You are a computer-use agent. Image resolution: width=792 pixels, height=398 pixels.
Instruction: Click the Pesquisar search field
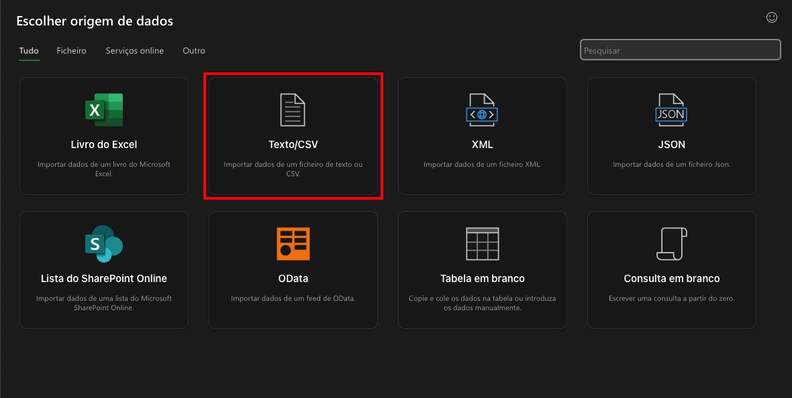click(680, 50)
